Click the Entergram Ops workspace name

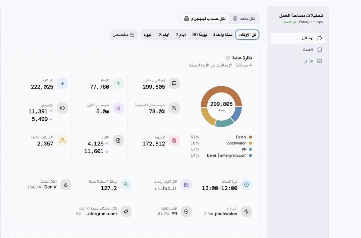[x=311, y=22]
